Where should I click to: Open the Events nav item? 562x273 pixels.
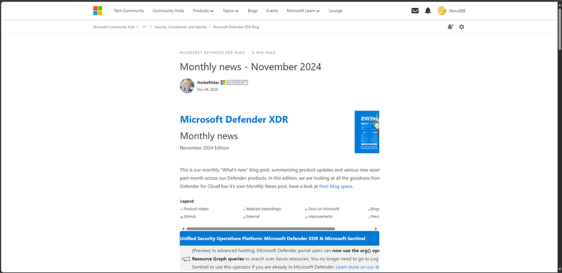(272, 11)
